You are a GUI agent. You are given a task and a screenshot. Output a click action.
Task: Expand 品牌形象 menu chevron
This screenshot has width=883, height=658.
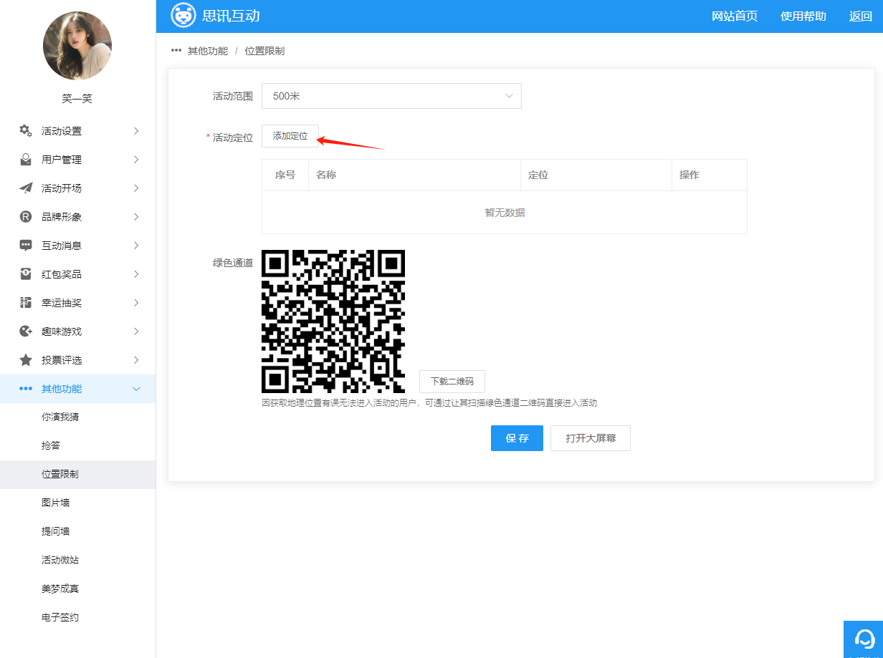pyautogui.click(x=136, y=217)
